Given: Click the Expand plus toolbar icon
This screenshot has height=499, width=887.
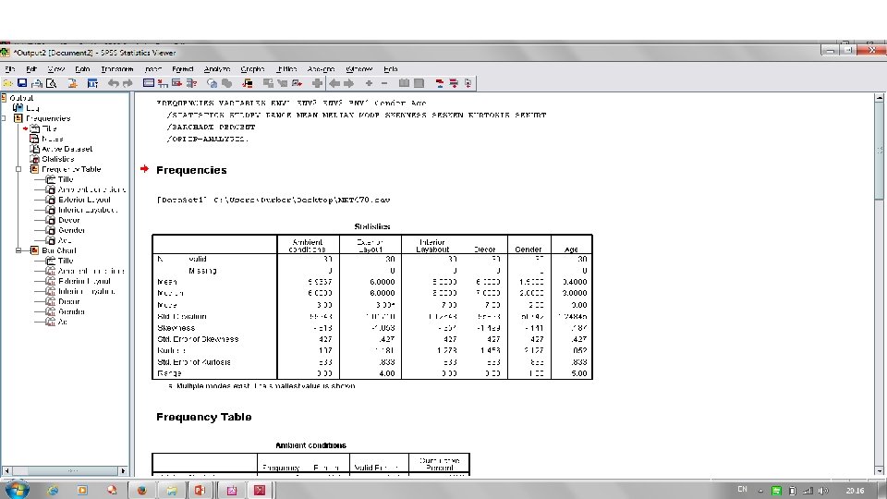Looking at the screenshot, I should click(369, 83).
